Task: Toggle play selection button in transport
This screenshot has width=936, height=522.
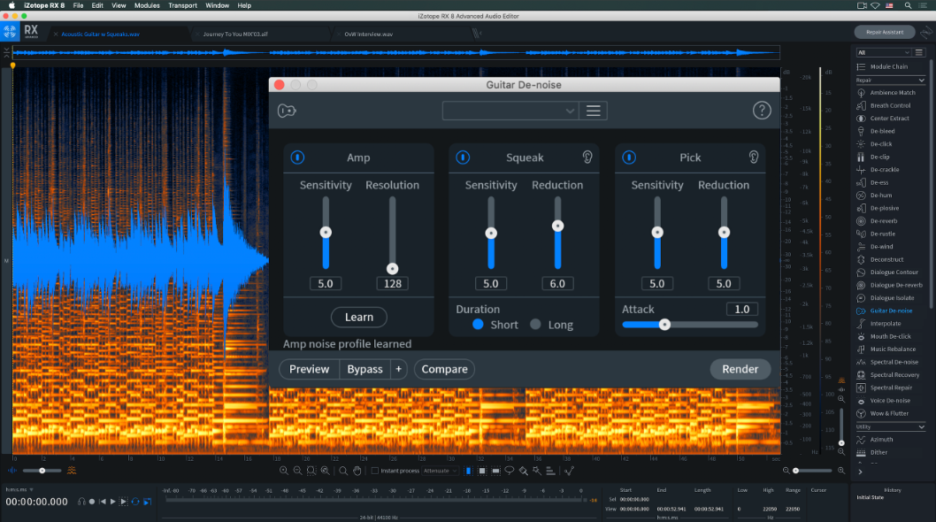Action: [124, 502]
